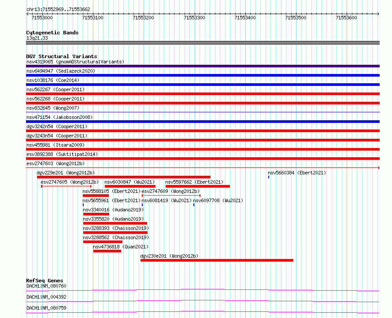Viewport: 392px width, 318px height.
Task: Click the esv2747603 Wong2012b label
Action: click(x=55, y=163)
